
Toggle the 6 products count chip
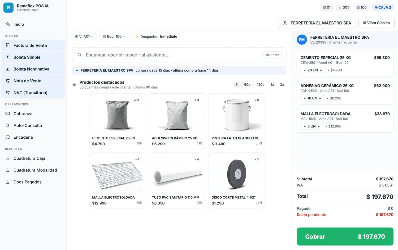click(x=236, y=84)
